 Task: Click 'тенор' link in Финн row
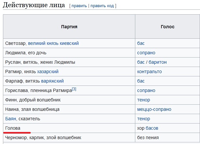tap(143, 100)
